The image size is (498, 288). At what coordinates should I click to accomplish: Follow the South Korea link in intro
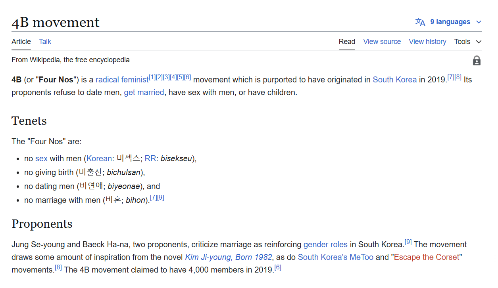[x=394, y=80]
